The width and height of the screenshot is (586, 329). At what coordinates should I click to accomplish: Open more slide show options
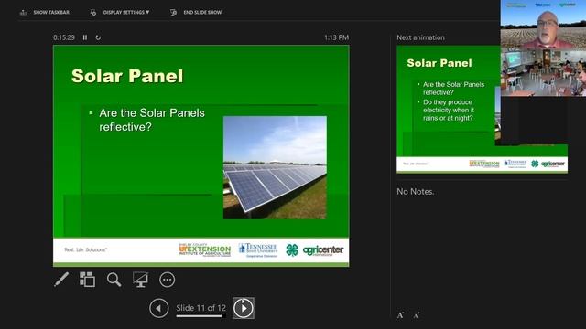pos(167,280)
